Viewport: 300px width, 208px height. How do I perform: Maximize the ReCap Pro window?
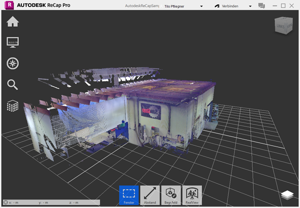coord(283,6)
